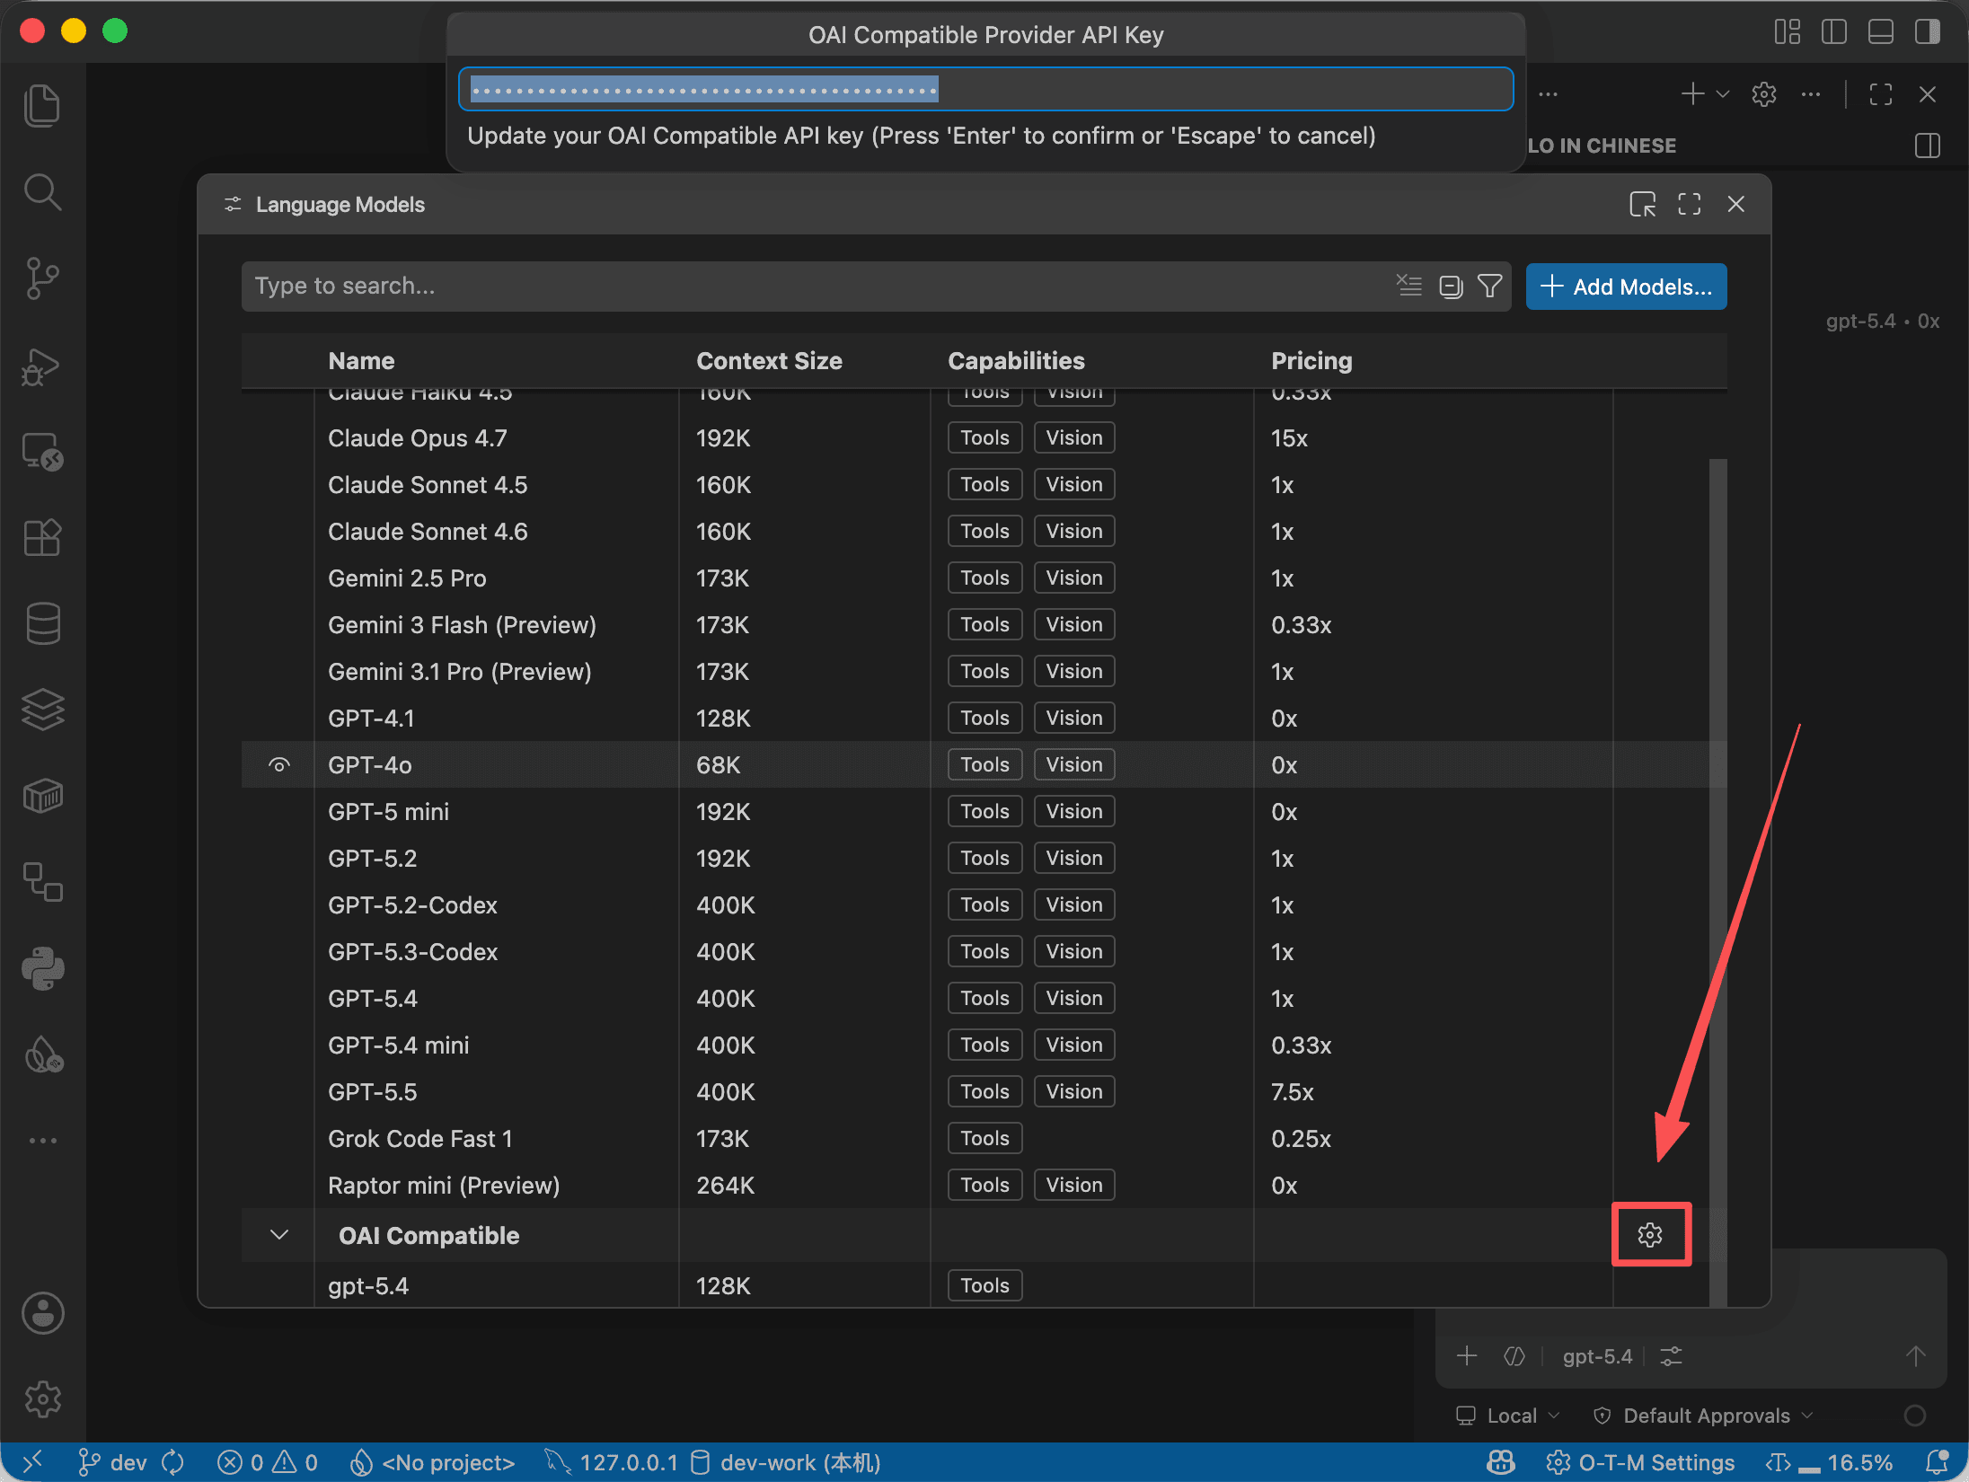This screenshot has width=1969, height=1482.
Task: Open the model filter dropdown
Action: (x=1490, y=286)
